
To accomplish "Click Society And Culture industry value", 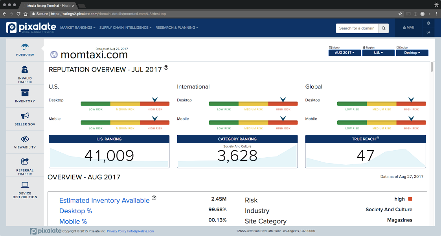I will click(389, 210).
